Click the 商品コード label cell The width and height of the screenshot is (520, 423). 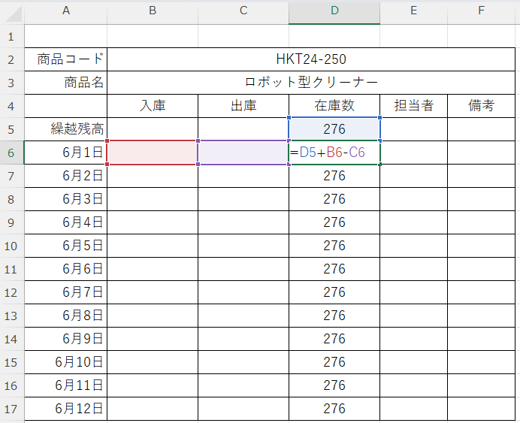point(66,59)
